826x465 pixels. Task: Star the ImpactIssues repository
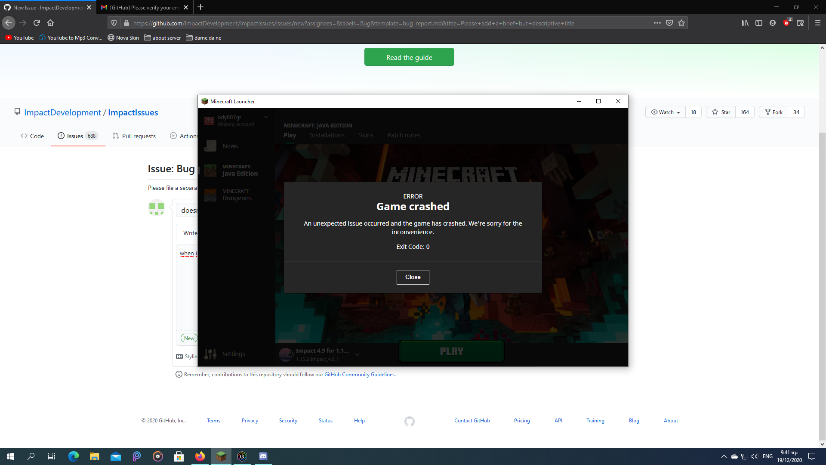721,112
